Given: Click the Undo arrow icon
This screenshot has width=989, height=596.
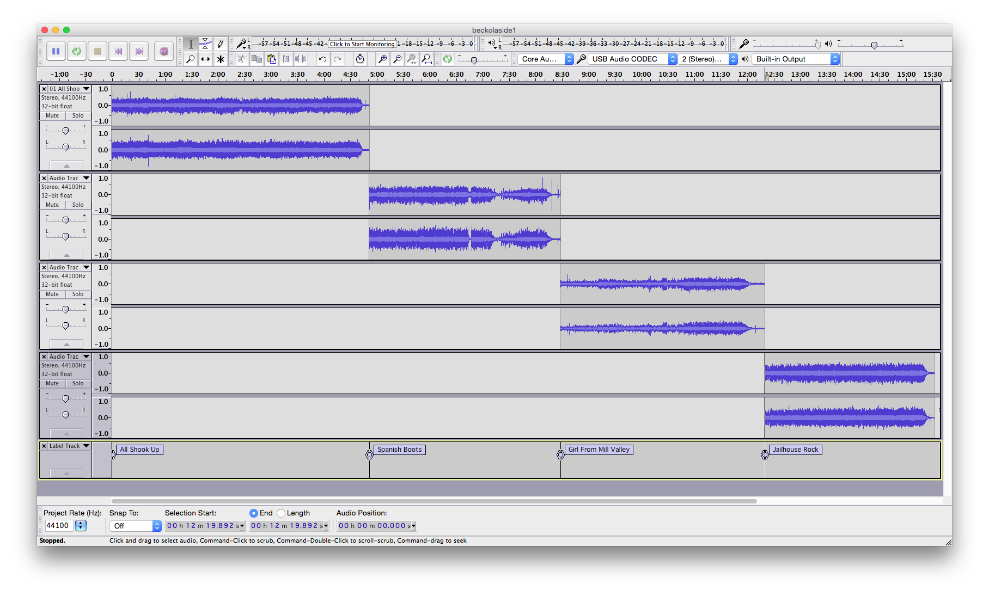Looking at the screenshot, I should (323, 59).
